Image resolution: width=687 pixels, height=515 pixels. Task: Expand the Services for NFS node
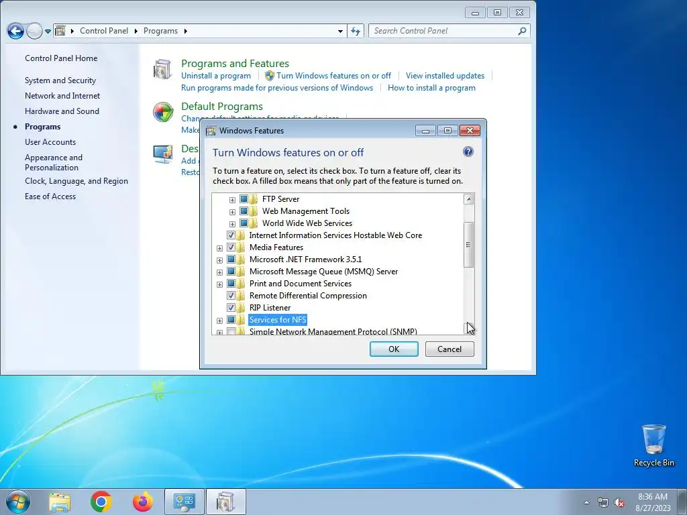(x=219, y=321)
